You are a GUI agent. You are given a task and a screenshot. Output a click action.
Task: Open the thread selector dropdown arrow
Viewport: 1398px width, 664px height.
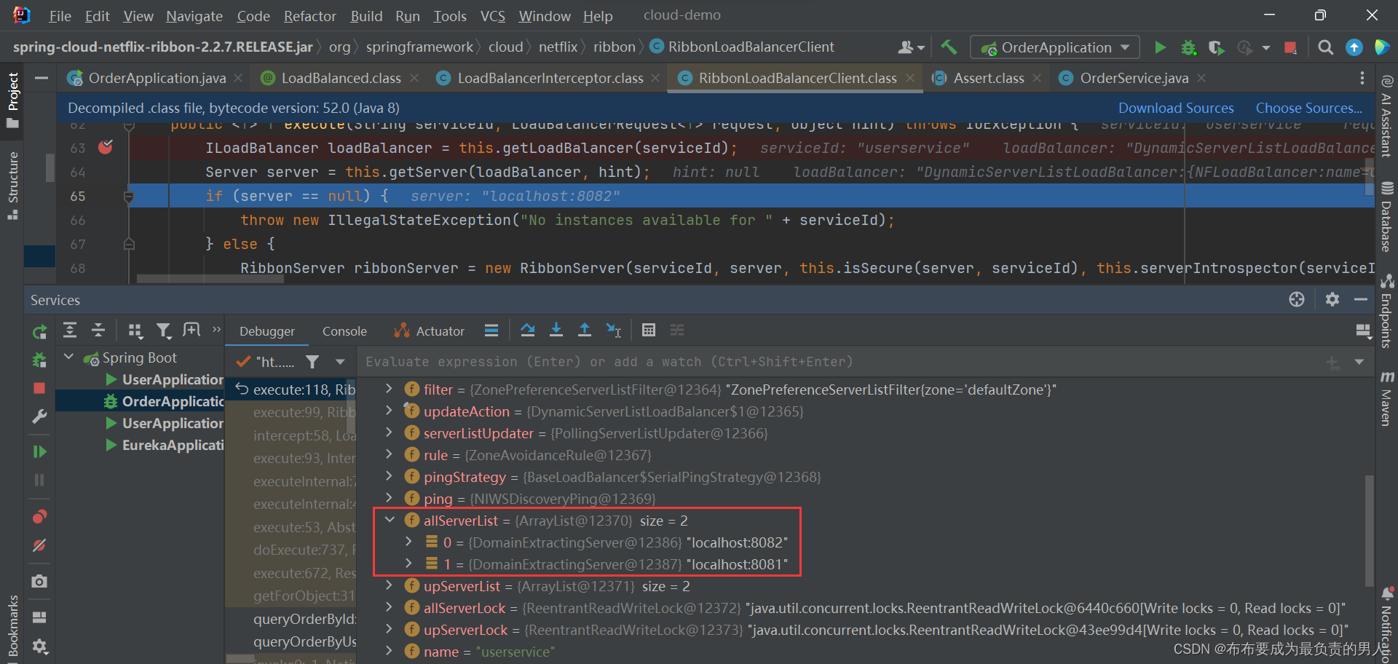click(340, 362)
